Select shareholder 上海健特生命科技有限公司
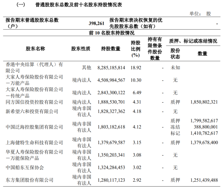This screenshot has width=224, height=187. [x=34, y=143]
